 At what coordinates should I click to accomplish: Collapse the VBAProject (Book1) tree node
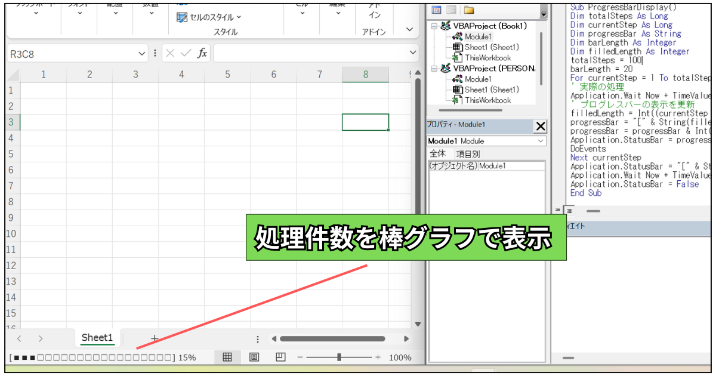point(434,26)
